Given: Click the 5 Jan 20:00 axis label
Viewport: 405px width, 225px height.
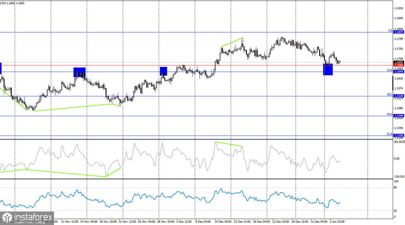Looking at the screenshot, I should pyautogui.click(x=337, y=222).
